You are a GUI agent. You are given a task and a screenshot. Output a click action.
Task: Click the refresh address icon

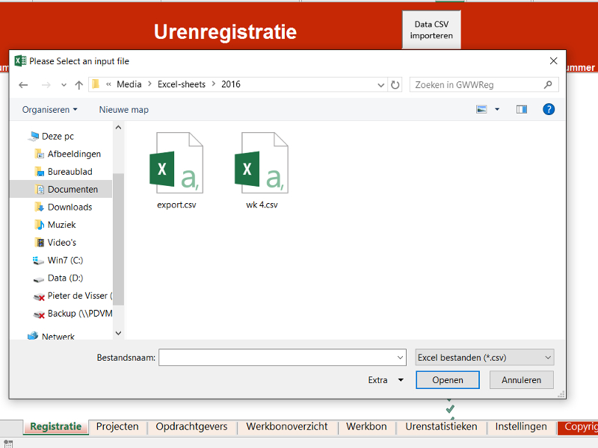[395, 84]
